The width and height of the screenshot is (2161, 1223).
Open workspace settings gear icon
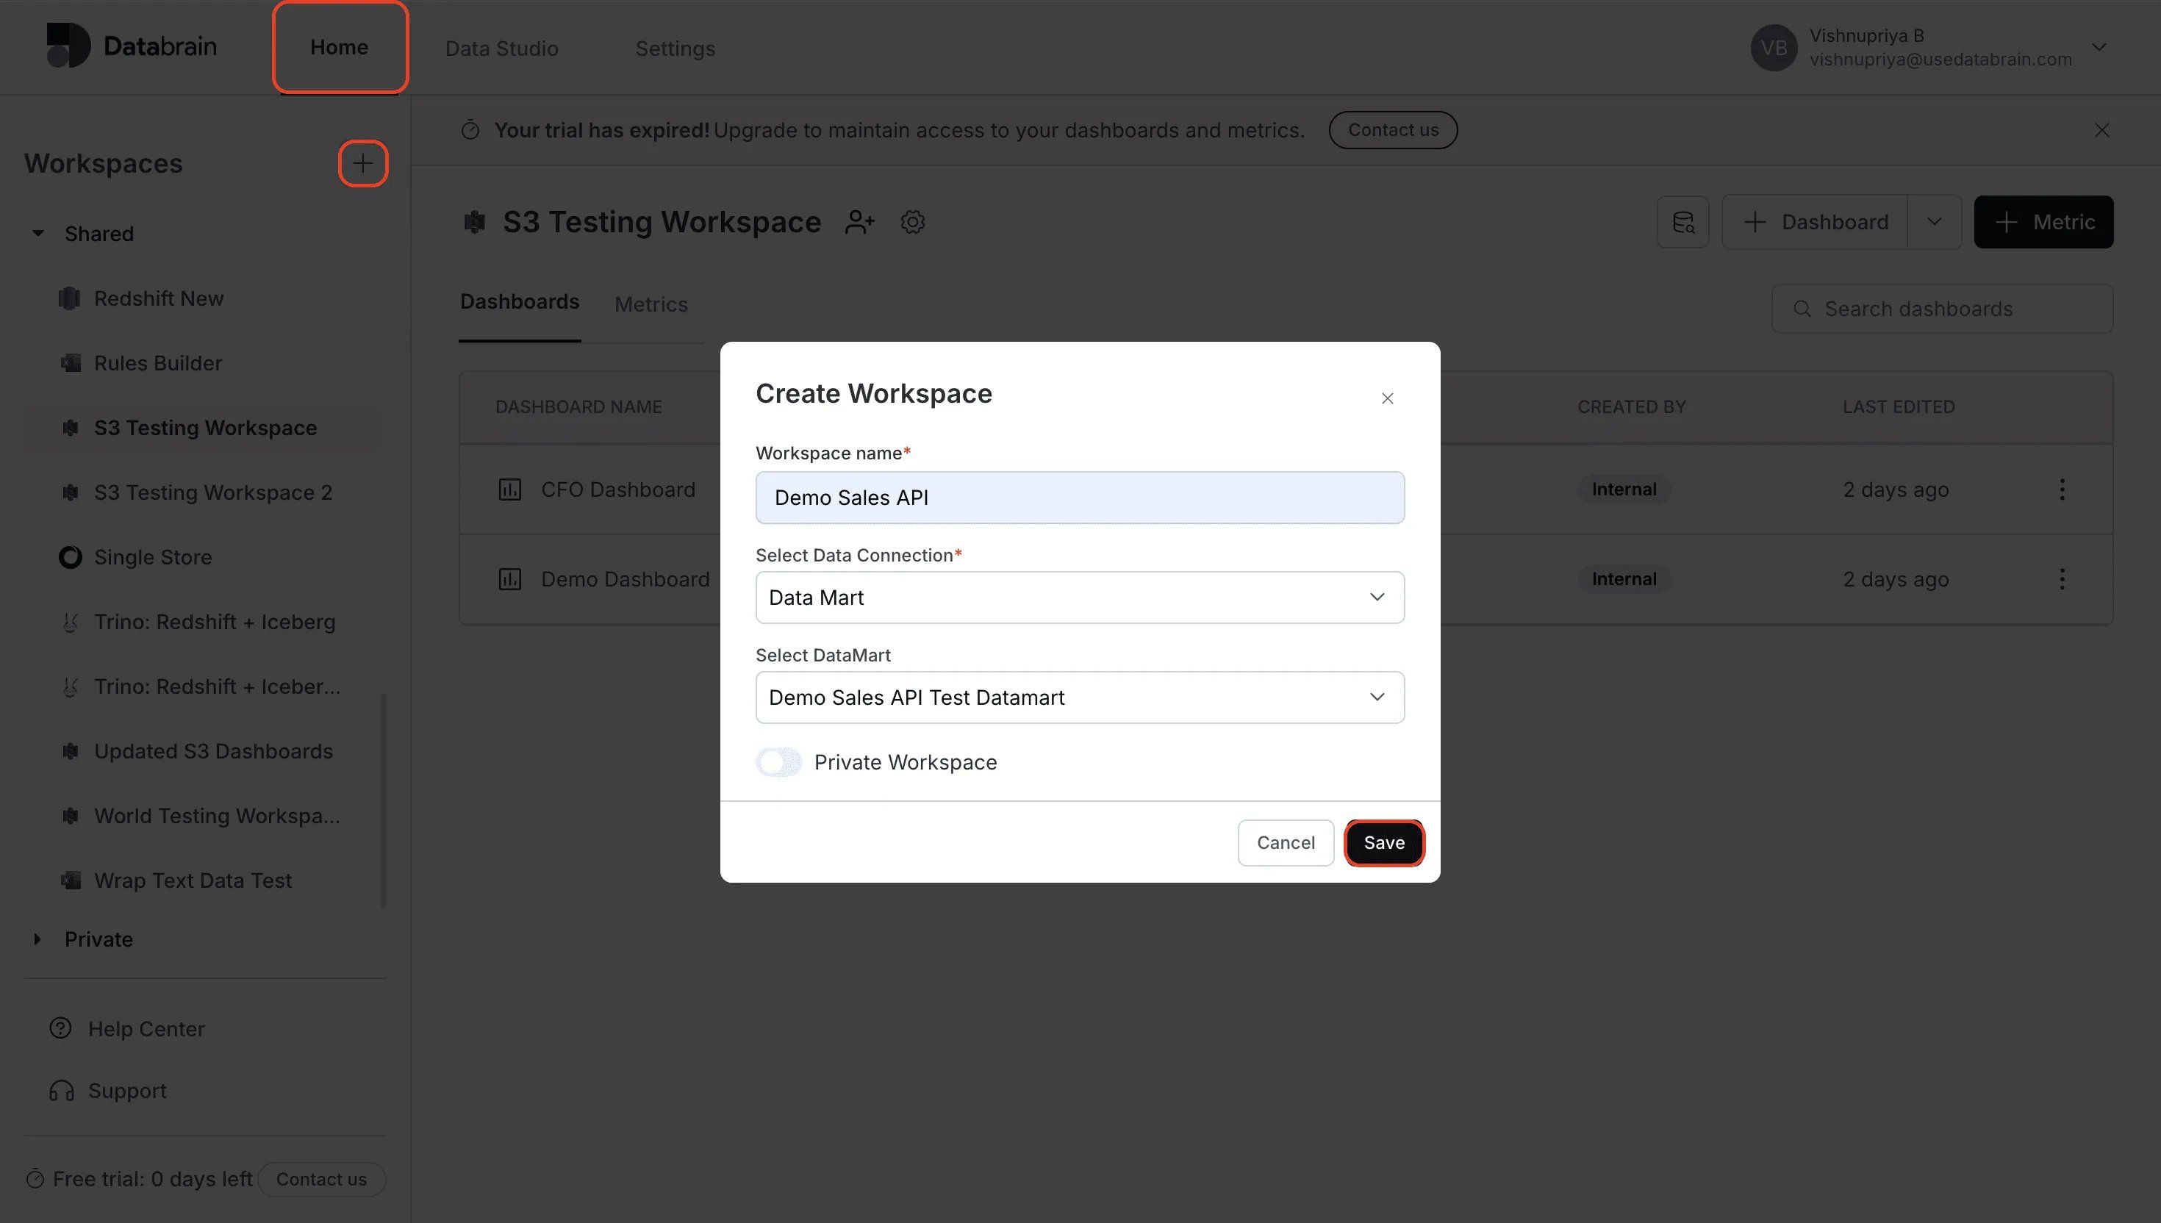click(x=912, y=222)
